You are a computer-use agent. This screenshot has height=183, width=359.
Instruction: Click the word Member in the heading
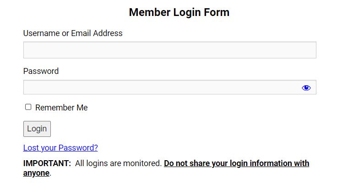[x=149, y=12]
